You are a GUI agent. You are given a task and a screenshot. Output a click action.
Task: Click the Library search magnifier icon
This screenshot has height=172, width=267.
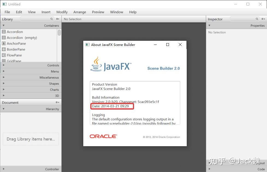click(x=51, y=19)
